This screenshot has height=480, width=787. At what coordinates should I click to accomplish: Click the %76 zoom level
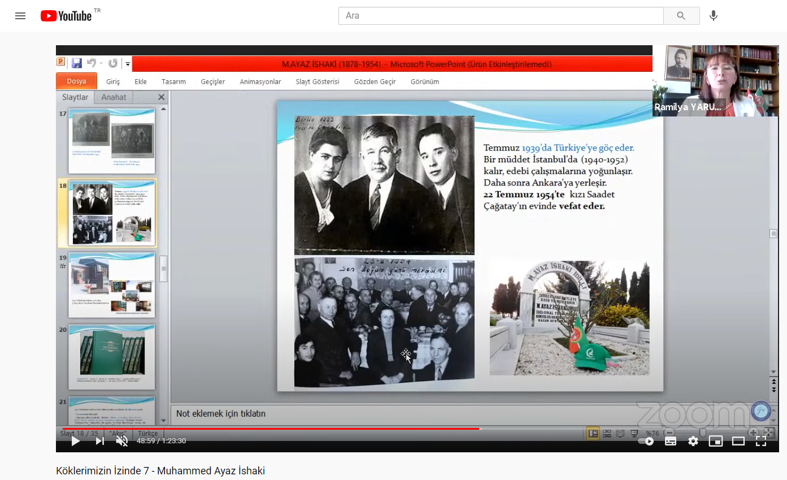pos(653,434)
